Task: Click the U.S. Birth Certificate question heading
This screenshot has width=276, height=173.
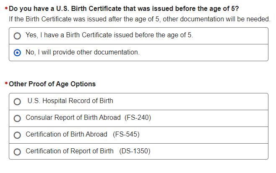Action: point(124,8)
